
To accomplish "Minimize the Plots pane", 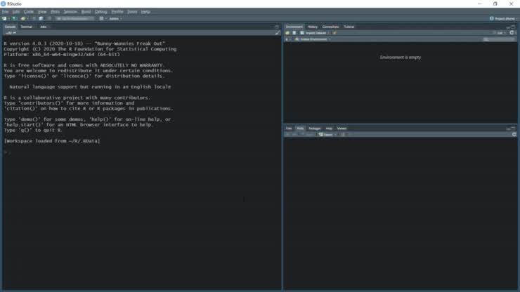I will (x=508, y=128).
